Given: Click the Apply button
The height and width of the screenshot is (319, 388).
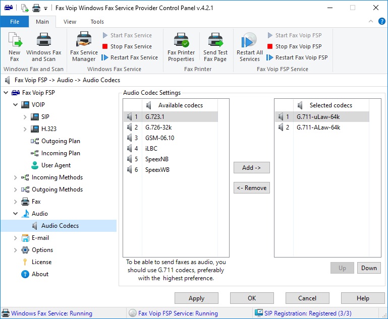Looking at the screenshot, I should point(196,298).
